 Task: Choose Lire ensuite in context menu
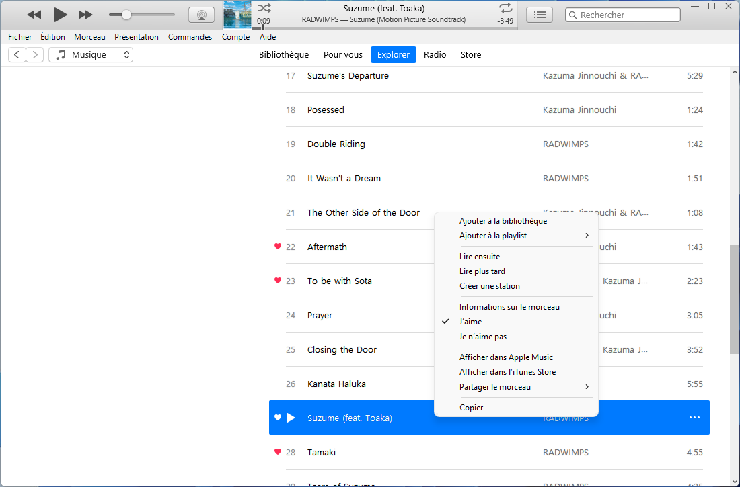[x=516, y=257]
